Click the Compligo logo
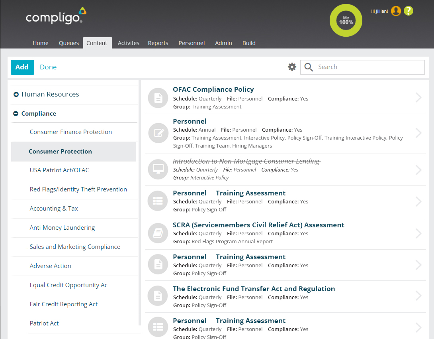The image size is (434, 339). tap(56, 16)
